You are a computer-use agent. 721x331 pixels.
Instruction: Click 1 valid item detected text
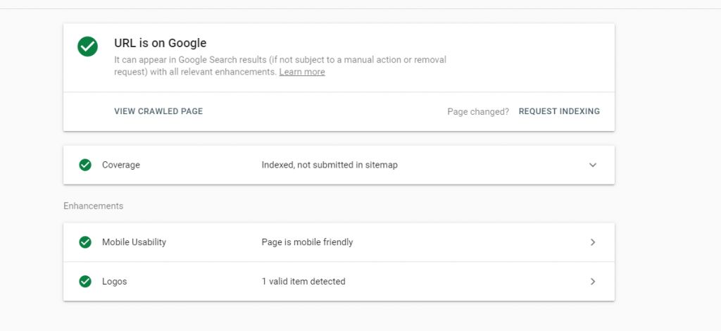coord(303,282)
